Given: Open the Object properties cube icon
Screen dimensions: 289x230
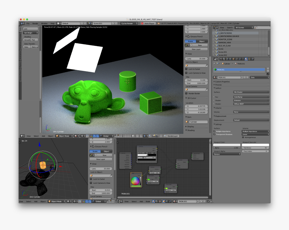Looking at the screenshot, I should click(x=234, y=59).
